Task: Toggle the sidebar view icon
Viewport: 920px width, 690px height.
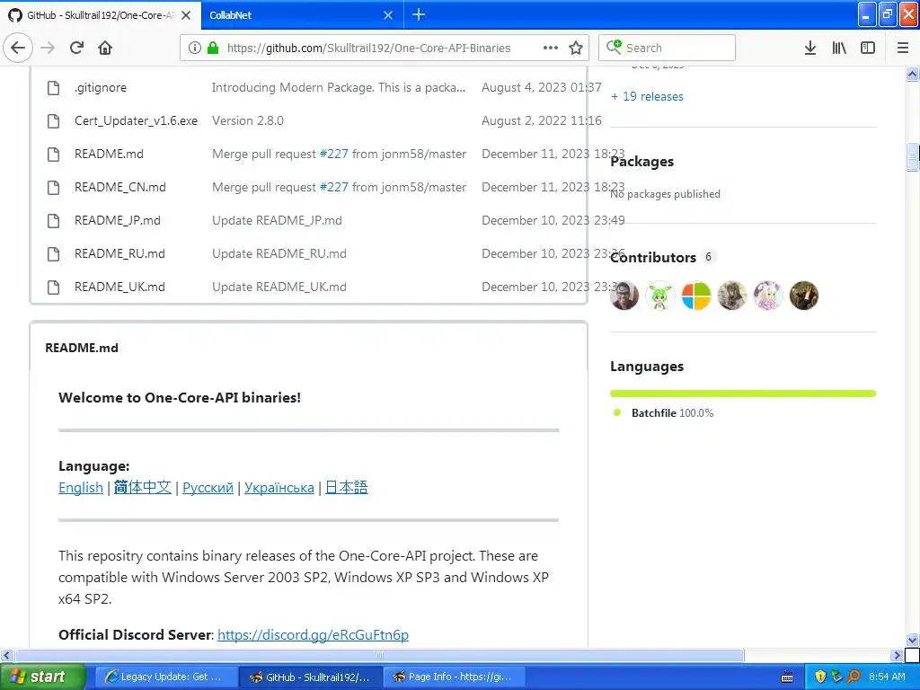Action: tap(868, 48)
